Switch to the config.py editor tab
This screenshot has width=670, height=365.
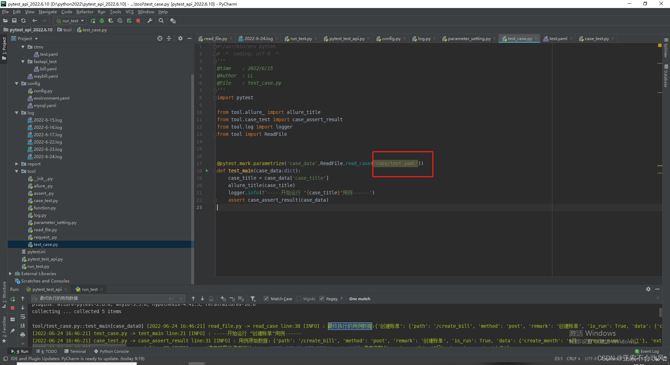pos(391,39)
